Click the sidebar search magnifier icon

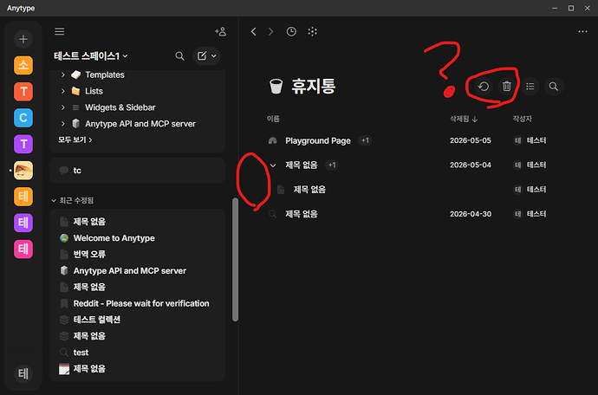coord(179,56)
